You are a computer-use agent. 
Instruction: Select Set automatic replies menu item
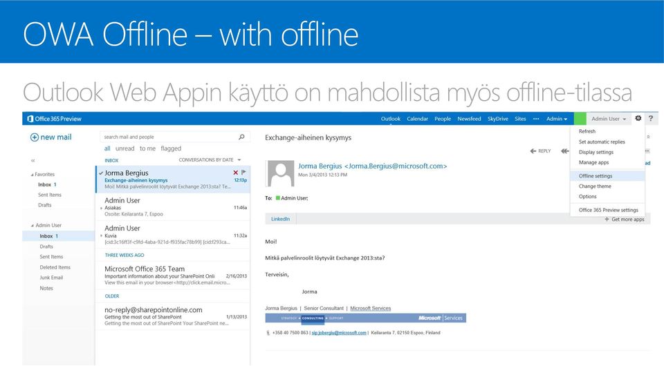pyautogui.click(x=608, y=142)
